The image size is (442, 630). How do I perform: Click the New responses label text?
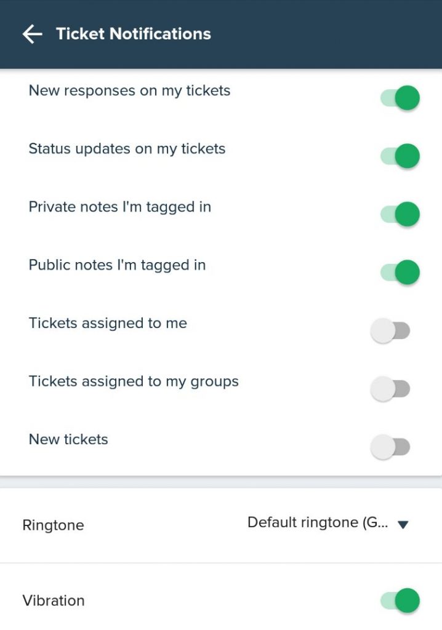(x=129, y=90)
